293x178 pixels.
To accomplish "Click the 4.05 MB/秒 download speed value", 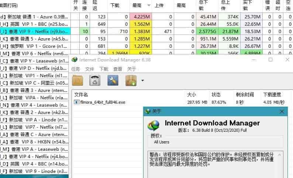I will (x=274, y=102).
